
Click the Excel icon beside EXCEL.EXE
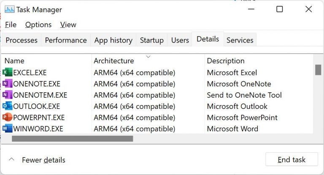pos(7,73)
